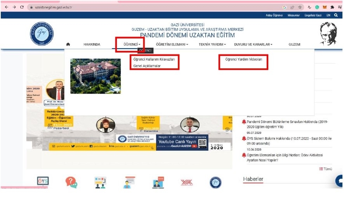344x197 pixels.
Task: Click the online lesson screen icon
Action: [158, 182]
